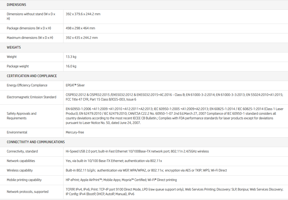Screen dimensions: 288x200
Task: Click the Wireless capability label
Action: [x=20, y=170]
